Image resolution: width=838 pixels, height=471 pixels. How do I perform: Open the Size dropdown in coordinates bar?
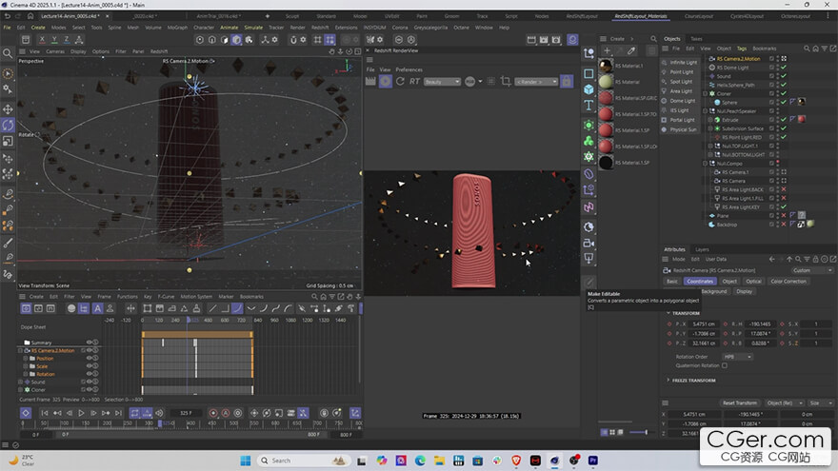(821, 403)
